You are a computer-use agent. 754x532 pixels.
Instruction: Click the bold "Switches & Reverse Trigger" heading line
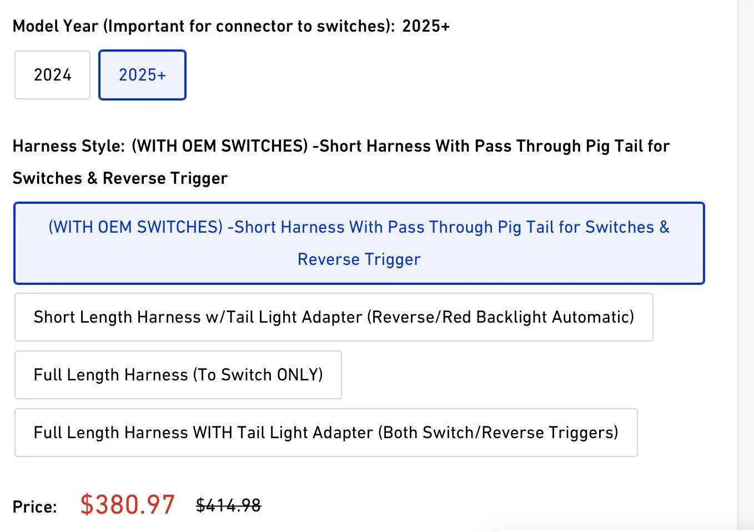coord(120,178)
